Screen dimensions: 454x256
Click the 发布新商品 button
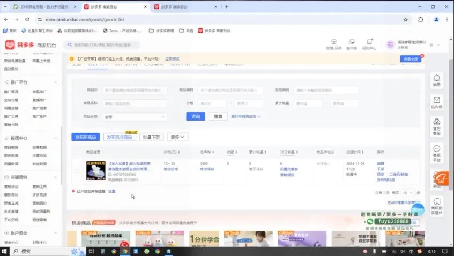(x=86, y=137)
